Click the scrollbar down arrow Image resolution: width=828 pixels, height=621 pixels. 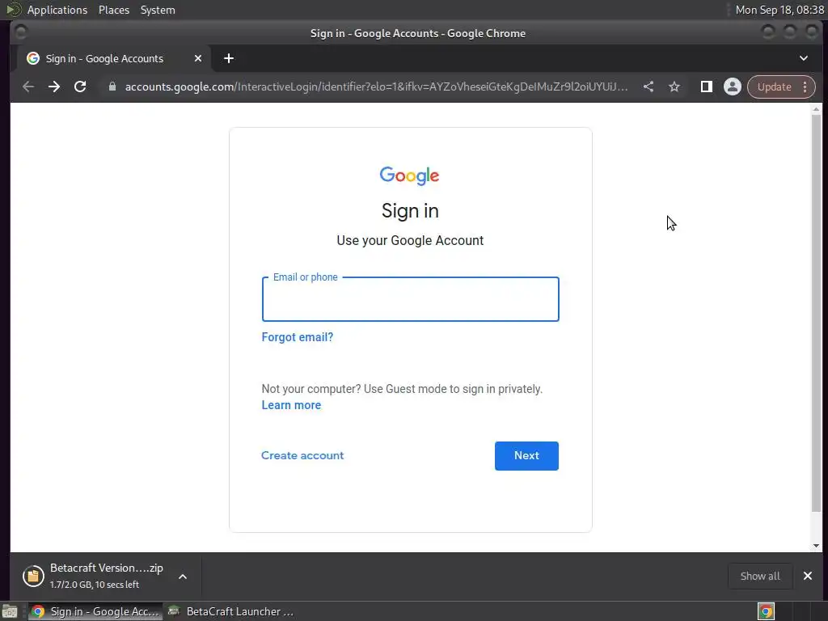click(x=817, y=546)
